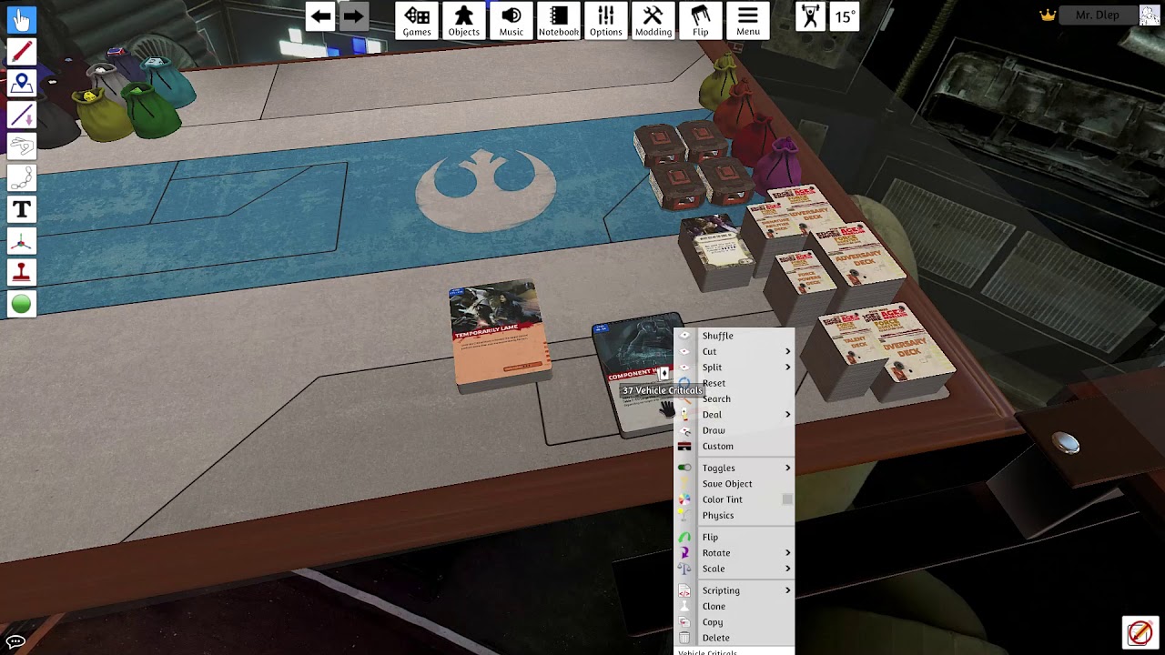This screenshot has height=655, width=1165.
Task: Open the Objects menu
Action: point(464,20)
